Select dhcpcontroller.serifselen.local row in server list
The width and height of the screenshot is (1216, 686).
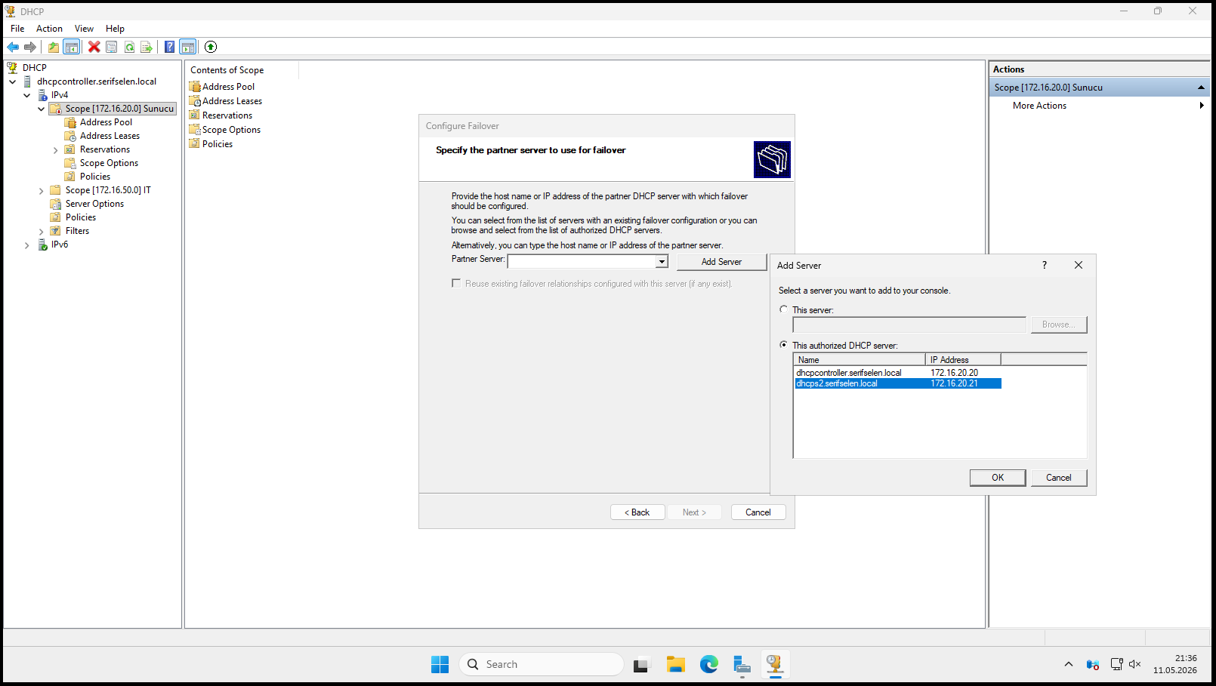897,373
